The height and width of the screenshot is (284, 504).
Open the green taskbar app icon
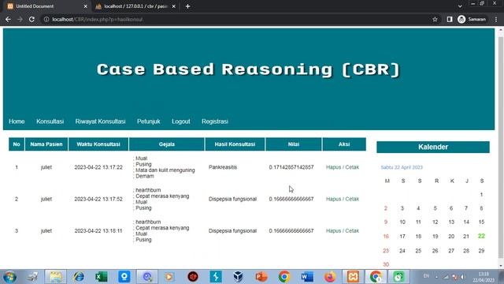[398, 277]
